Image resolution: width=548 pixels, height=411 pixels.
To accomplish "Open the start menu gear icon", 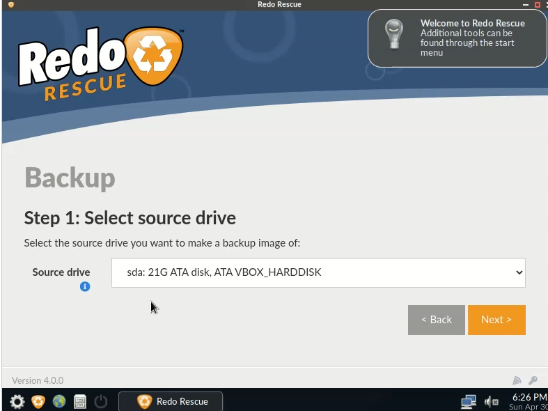I will (17, 401).
